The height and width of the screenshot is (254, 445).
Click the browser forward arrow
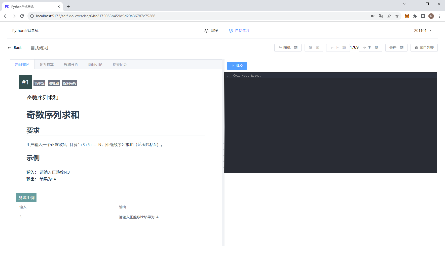click(x=14, y=16)
